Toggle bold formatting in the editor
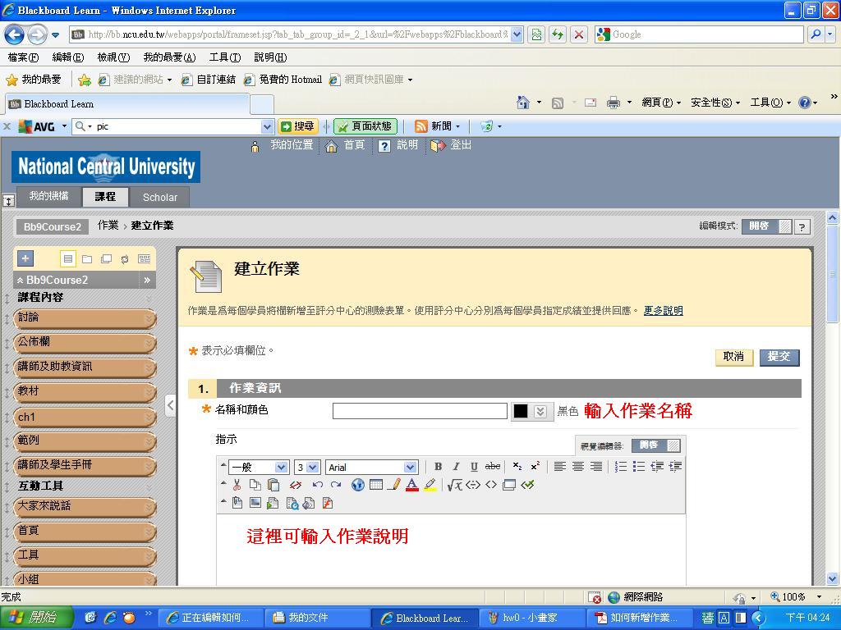Image resolution: width=841 pixels, height=630 pixels. [438, 467]
